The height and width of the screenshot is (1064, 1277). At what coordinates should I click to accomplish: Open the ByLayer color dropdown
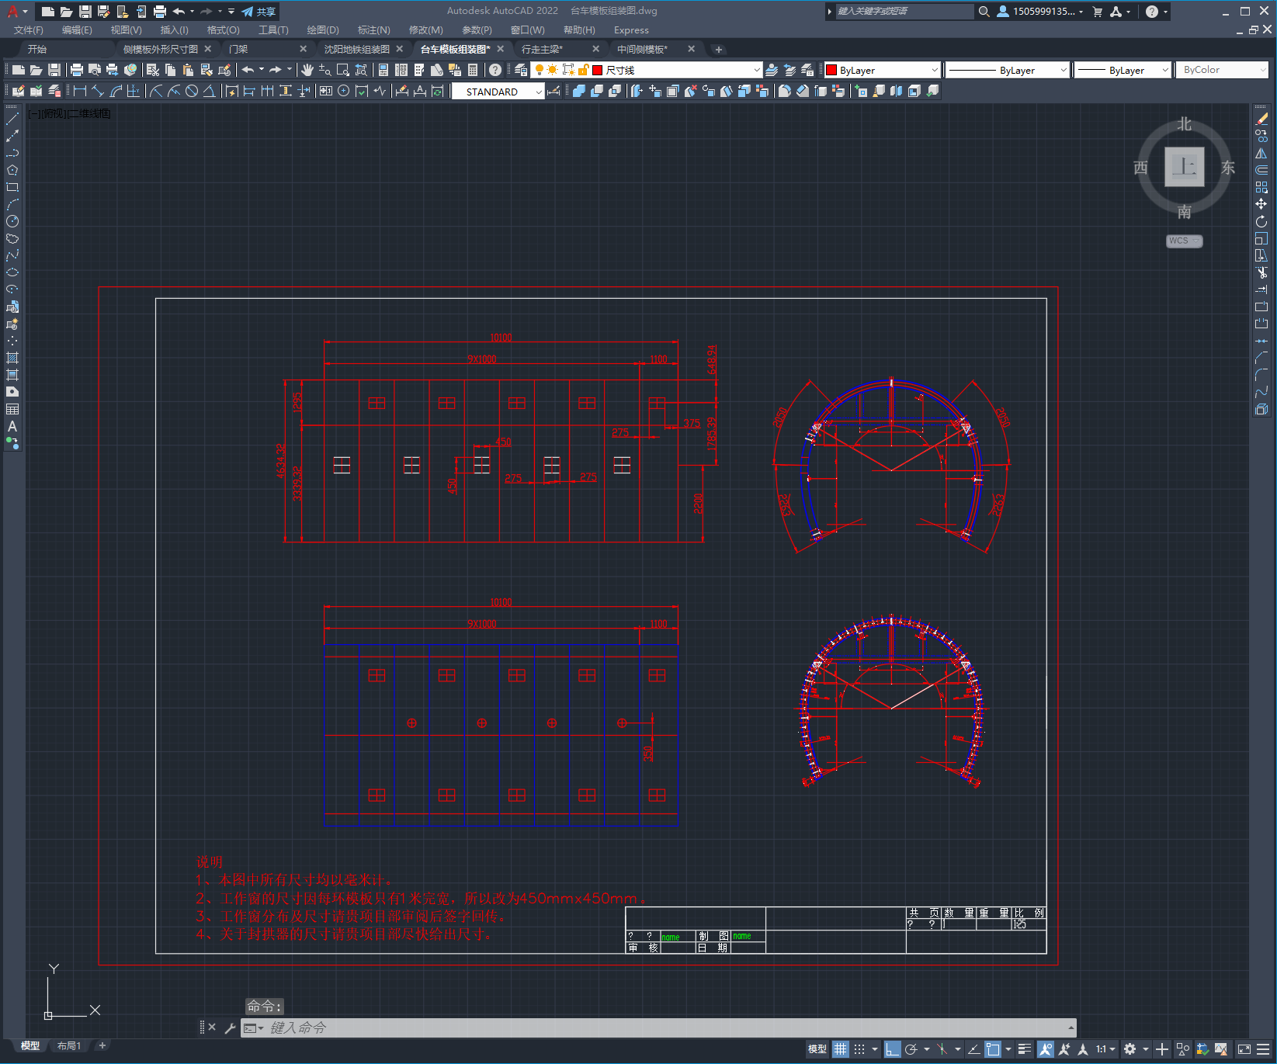pos(882,70)
